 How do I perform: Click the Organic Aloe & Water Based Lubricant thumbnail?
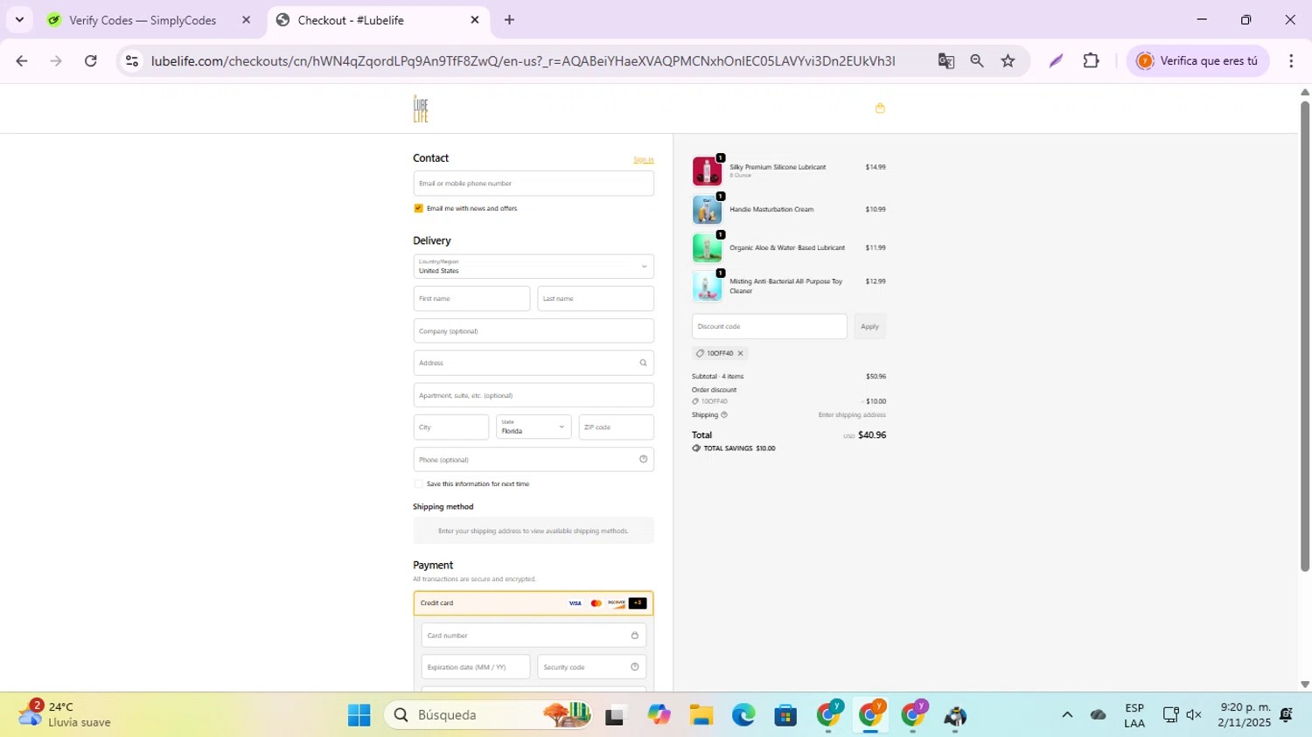click(x=707, y=248)
